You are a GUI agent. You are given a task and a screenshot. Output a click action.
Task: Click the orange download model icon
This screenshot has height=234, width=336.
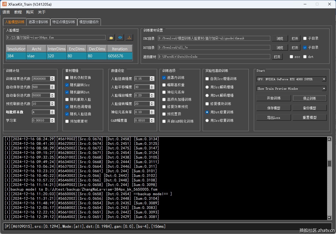click(x=129, y=38)
